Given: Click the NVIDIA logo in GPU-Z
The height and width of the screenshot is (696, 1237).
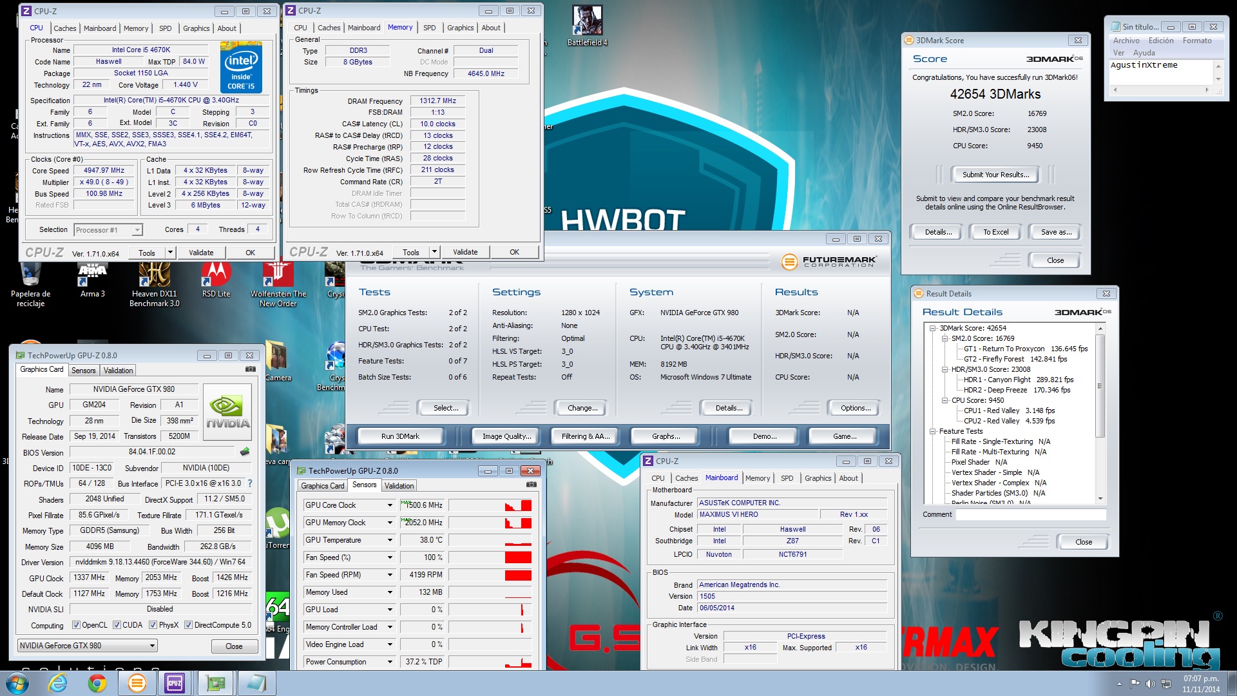Looking at the screenshot, I should (227, 412).
